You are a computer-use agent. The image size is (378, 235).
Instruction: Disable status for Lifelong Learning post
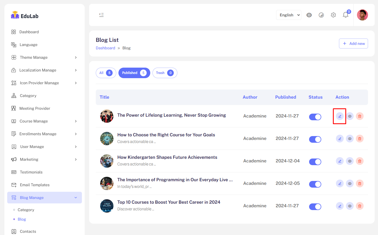tap(315, 117)
